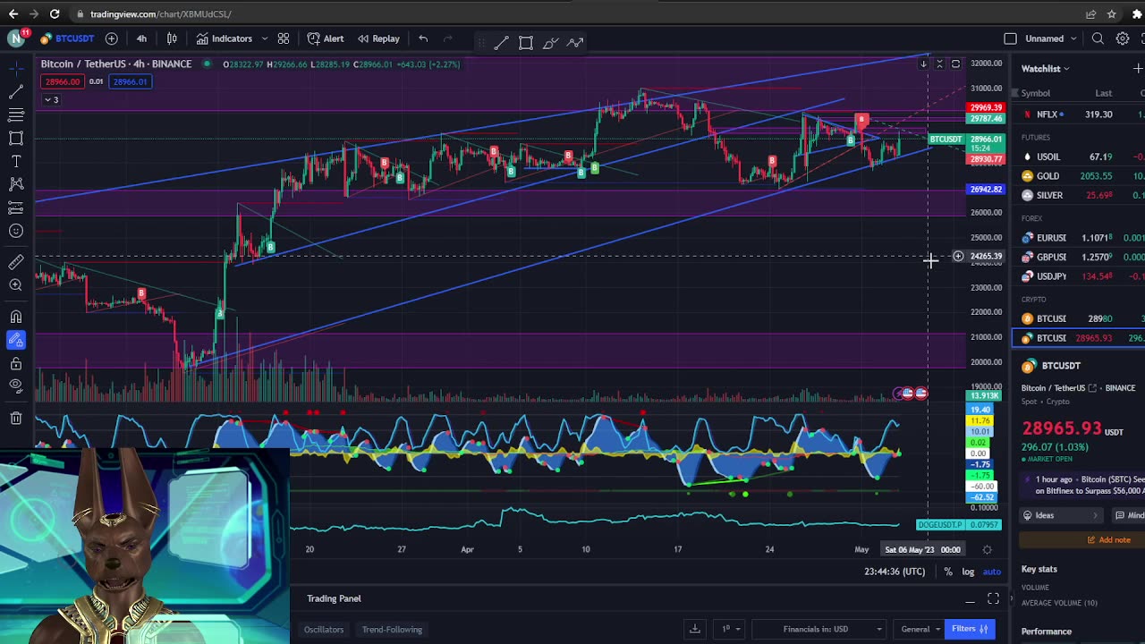
Task: Open Indicator Templates grid icon
Action: pos(283,38)
